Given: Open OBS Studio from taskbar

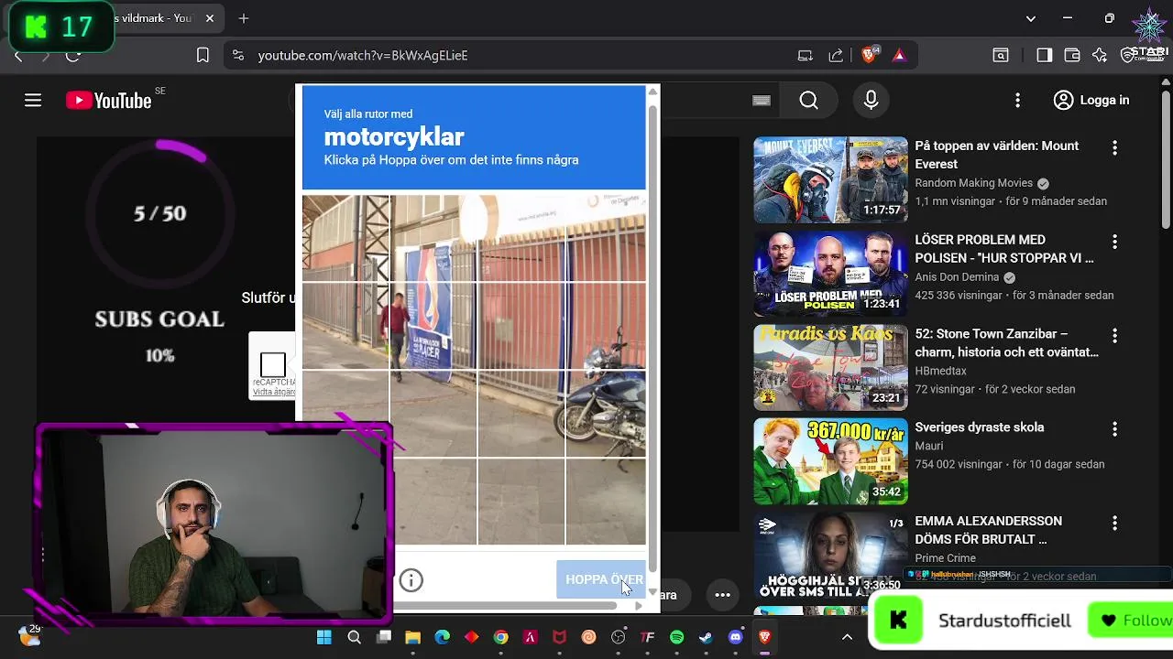Looking at the screenshot, I should (x=619, y=637).
